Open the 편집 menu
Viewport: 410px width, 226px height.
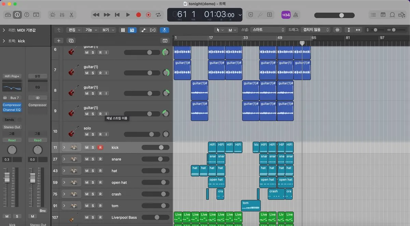tap(74, 30)
